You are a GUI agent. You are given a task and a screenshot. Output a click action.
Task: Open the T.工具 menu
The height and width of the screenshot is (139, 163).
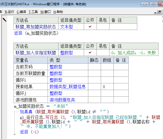pyautogui.click(x=33, y=12)
